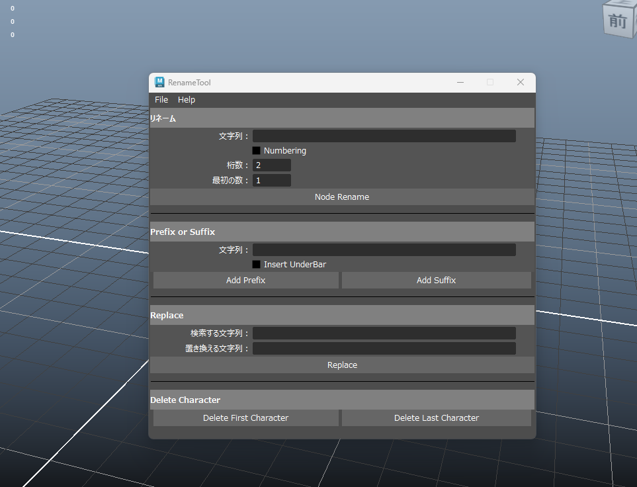Open the Help menu in RenameTool
This screenshot has width=637, height=487.
187,100
